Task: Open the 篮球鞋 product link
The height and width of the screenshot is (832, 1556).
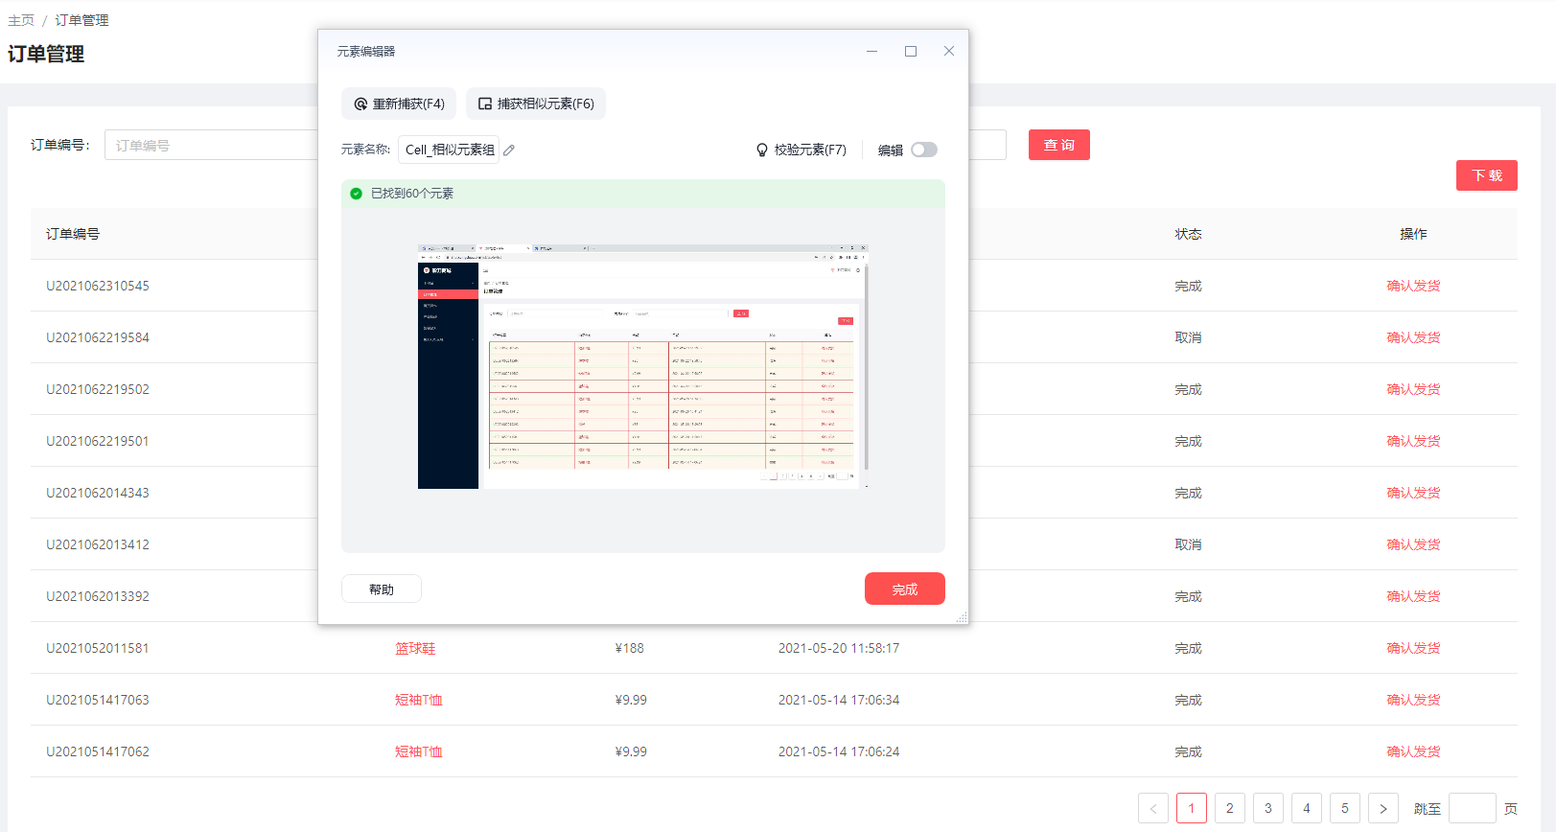Action: coord(415,648)
